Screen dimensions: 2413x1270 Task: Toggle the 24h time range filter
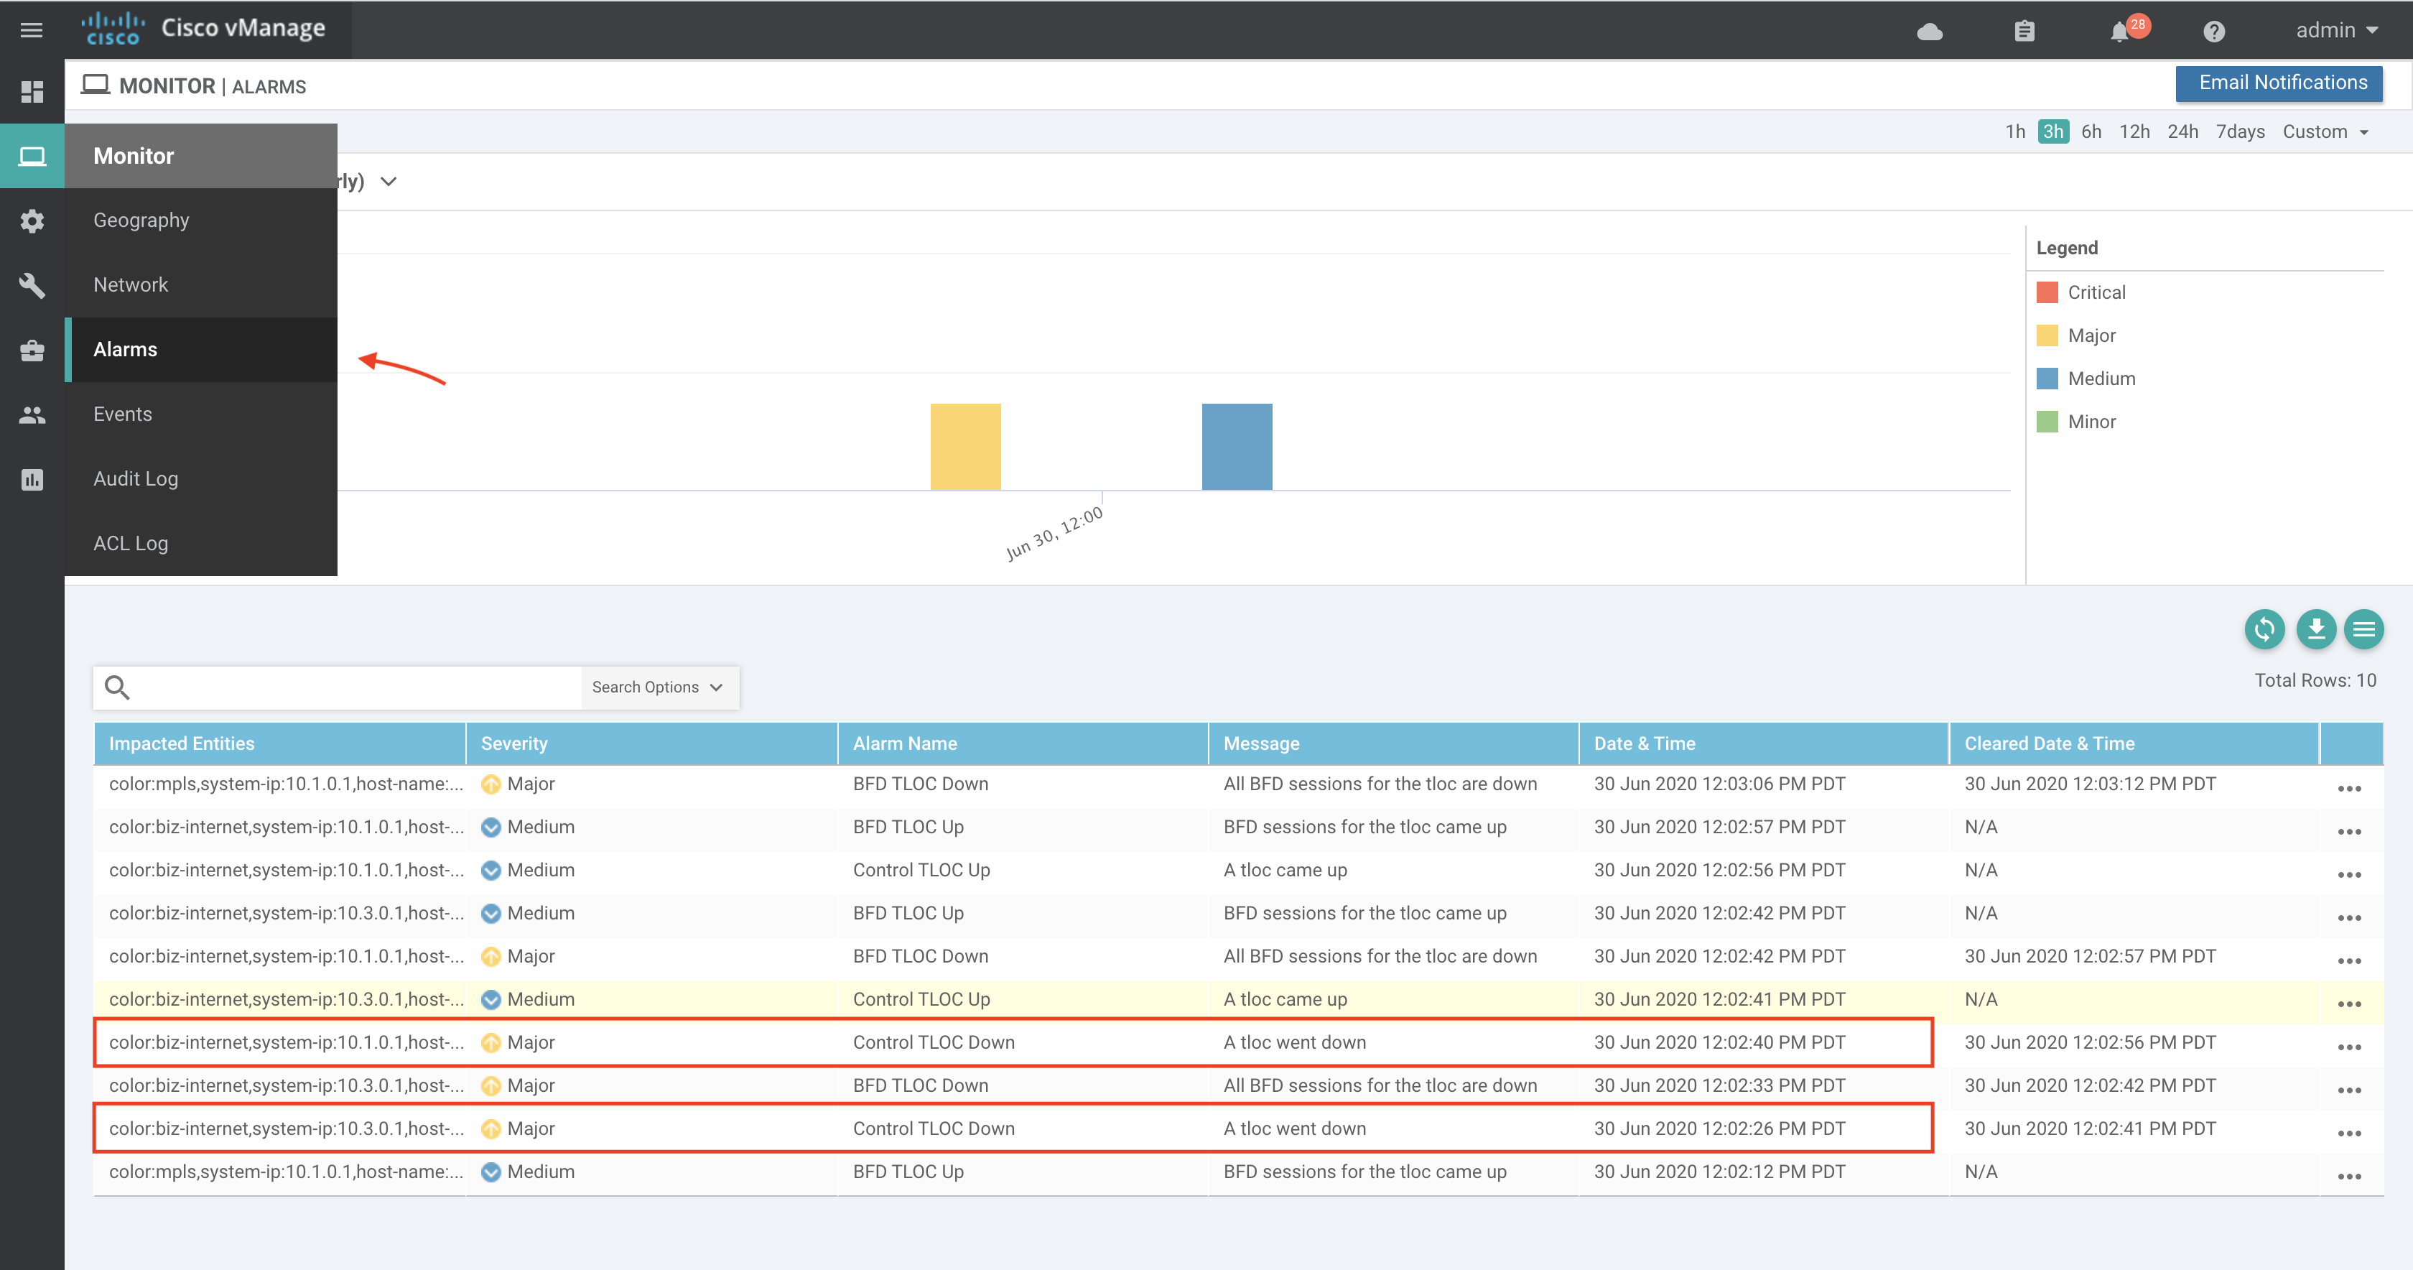click(x=2182, y=131)
